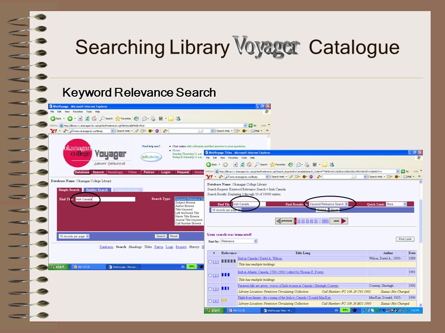Open Faraway hills are green title link
Viewport: 445px width, 333px height.
pos(288,285)
